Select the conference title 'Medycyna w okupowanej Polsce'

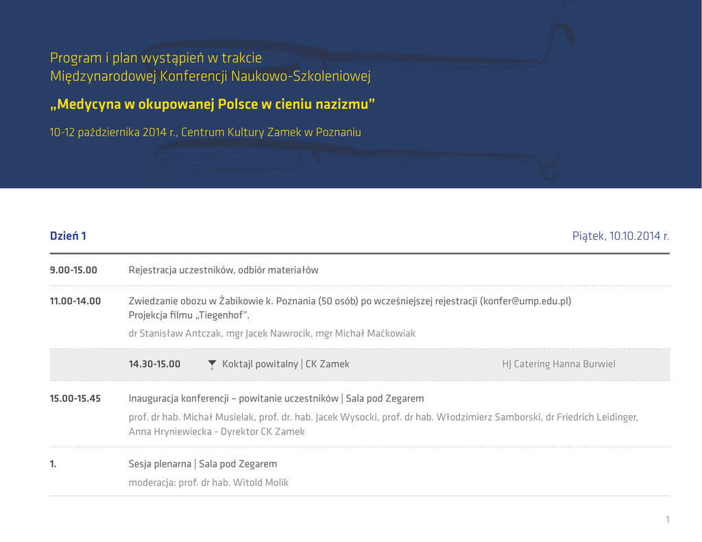[213, 105]
